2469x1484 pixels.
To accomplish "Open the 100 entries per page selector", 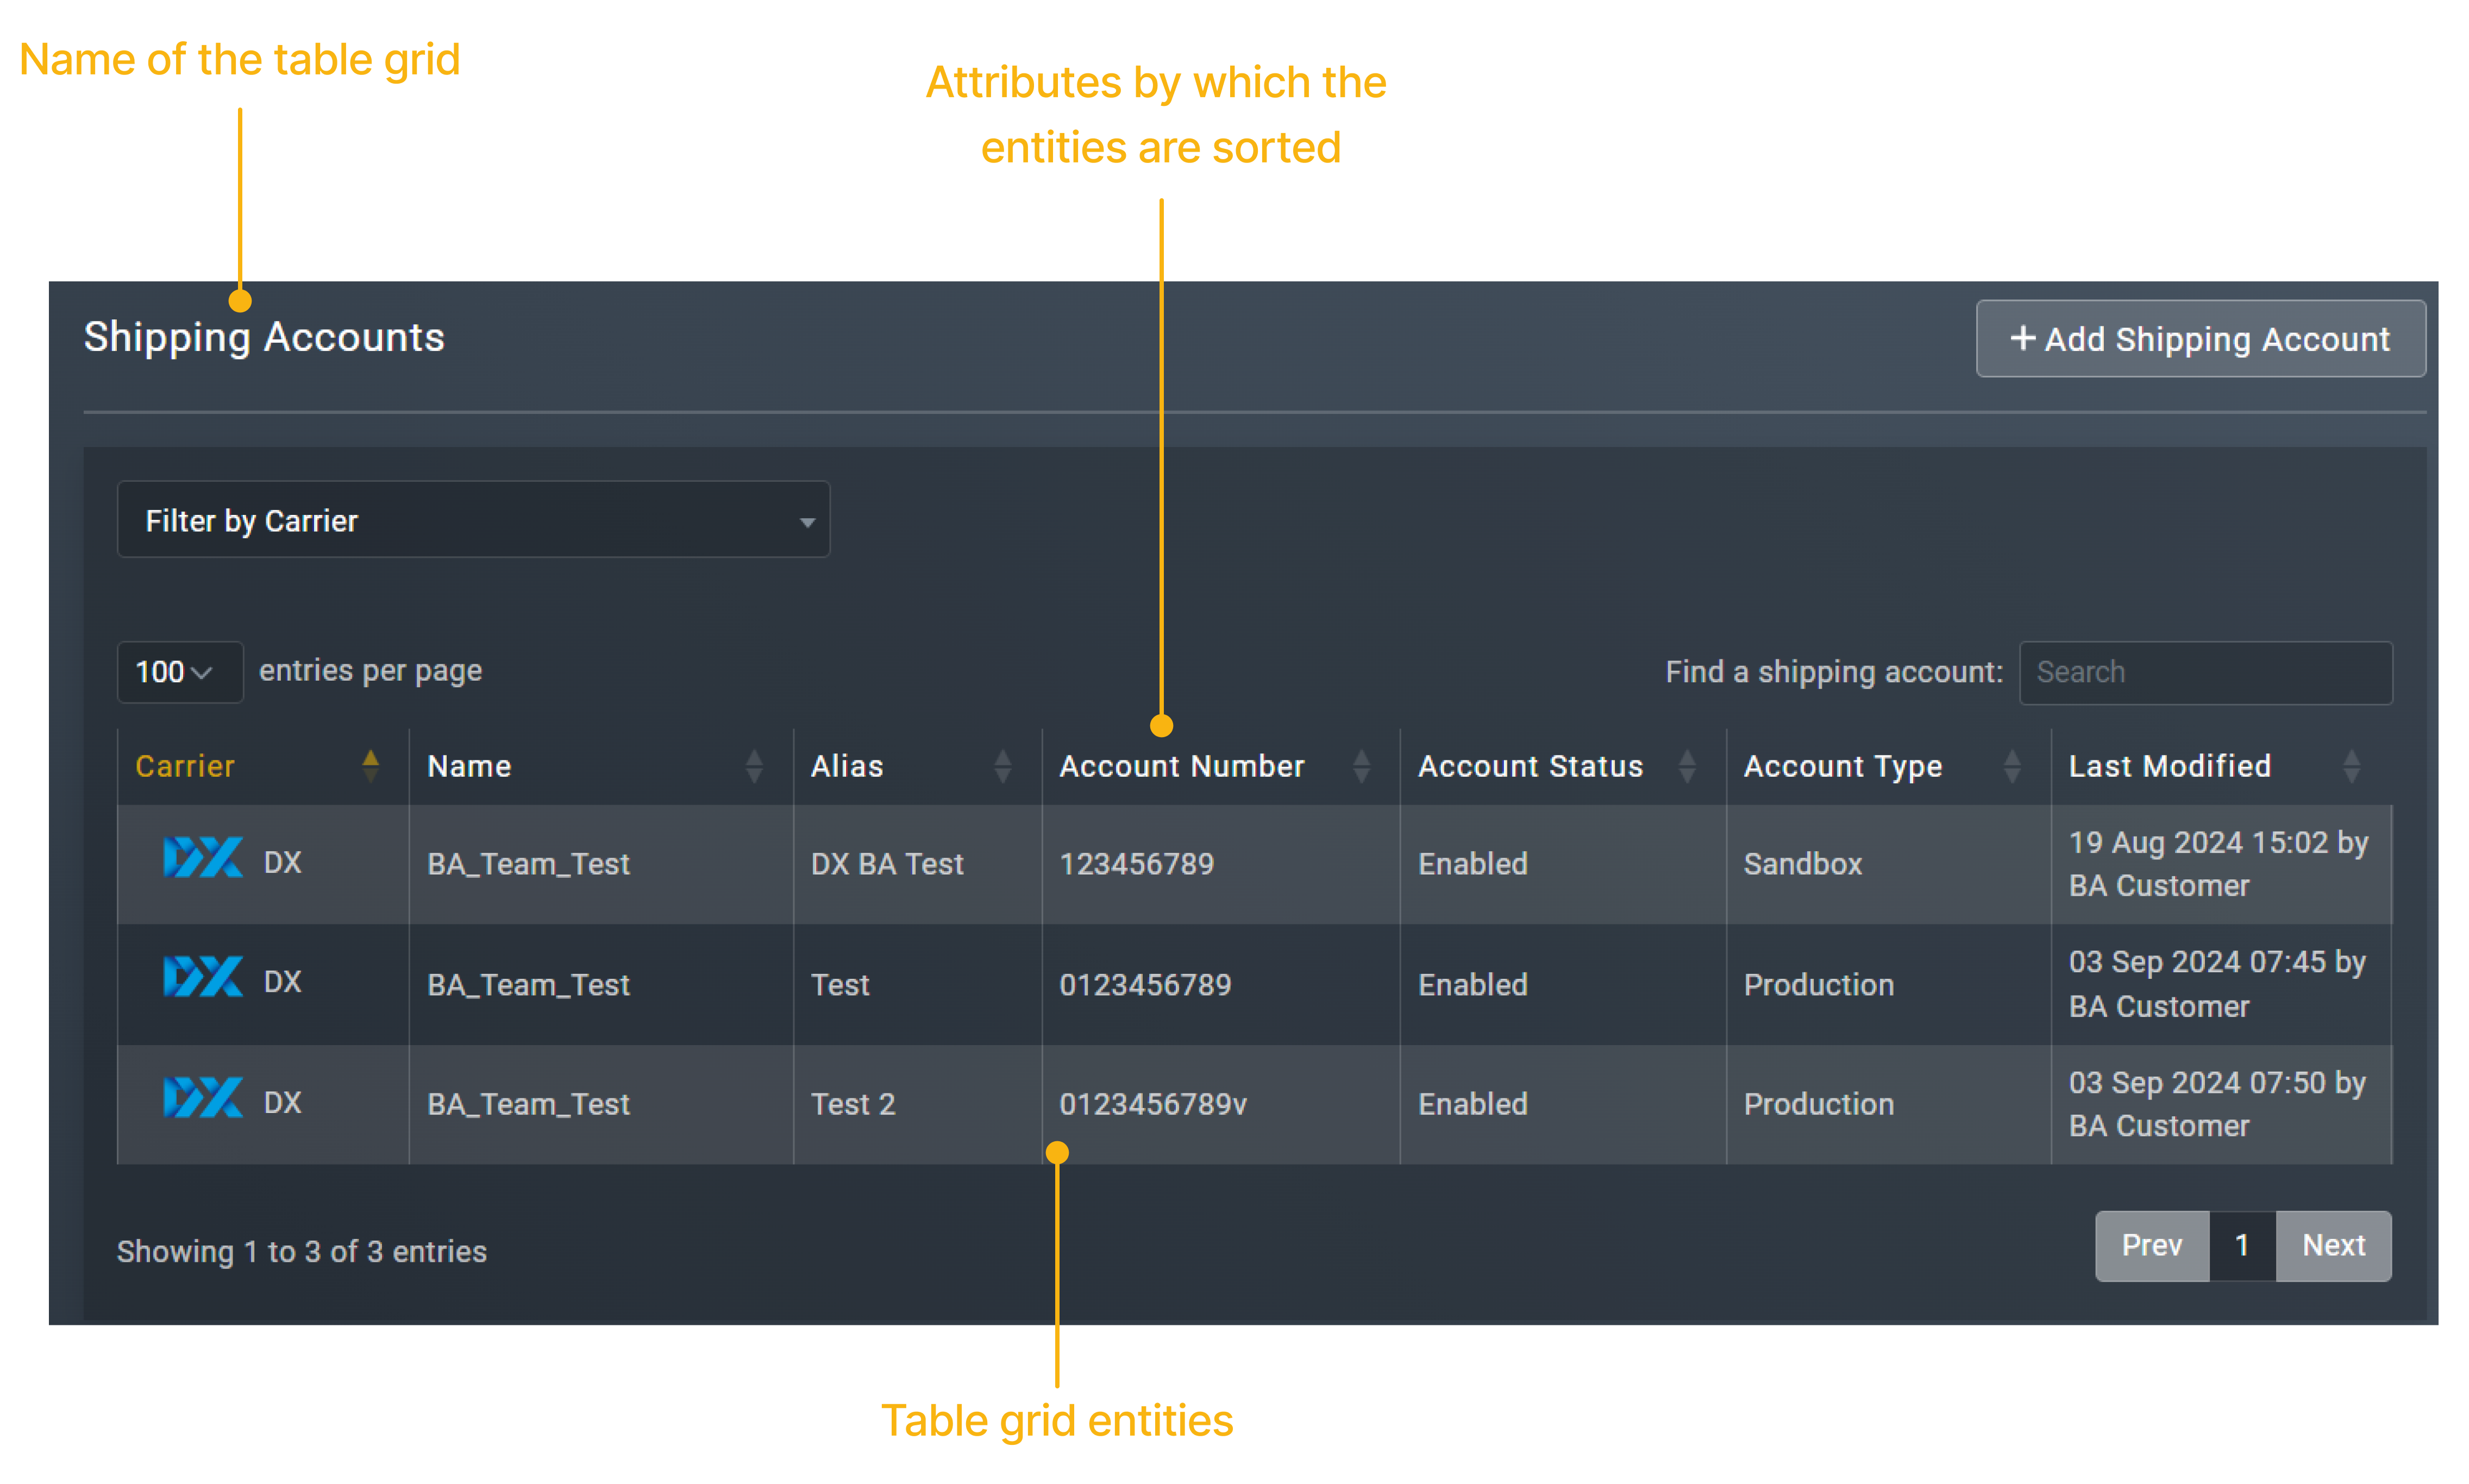I will (x=179, y=671).
